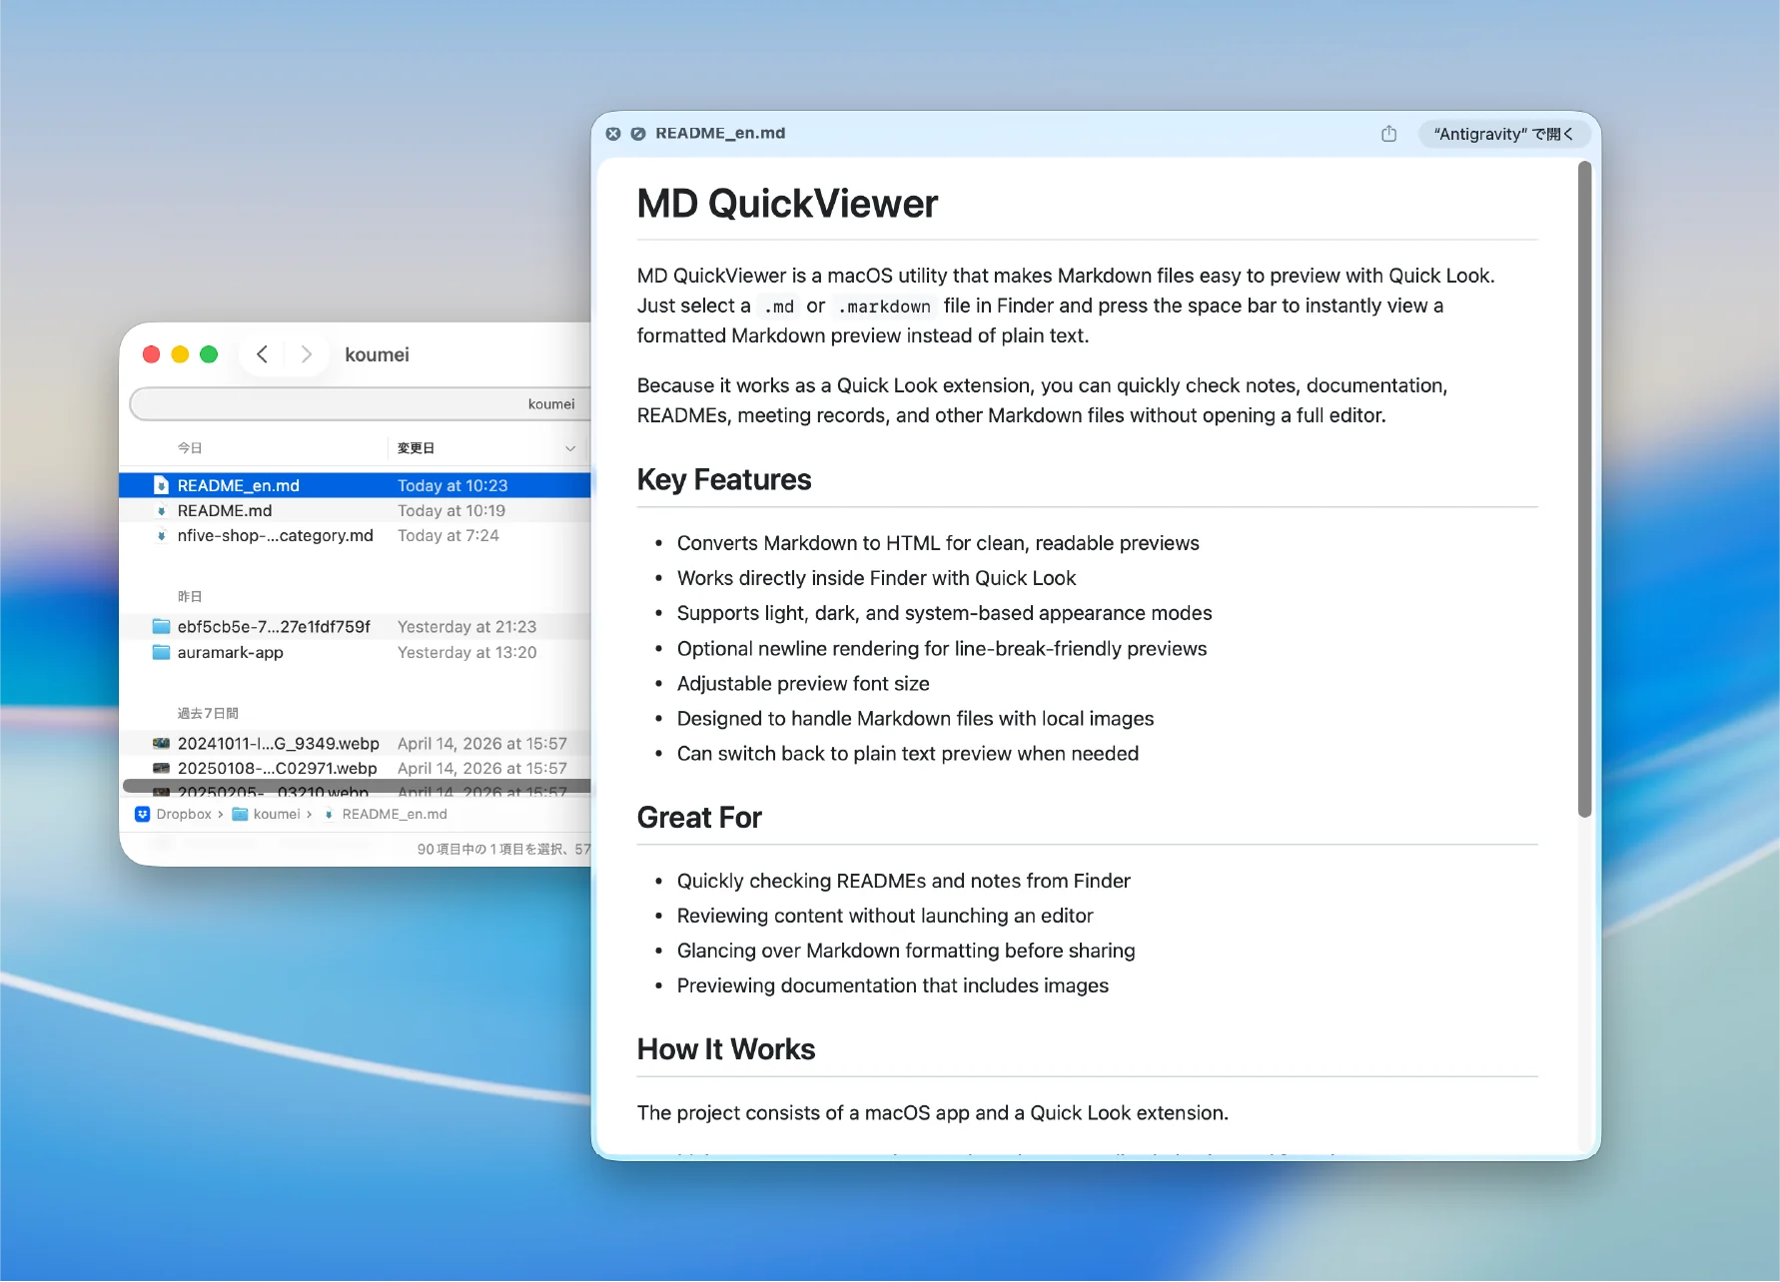Select 20241011-I...G_9349.webp file name
This screenshot has width=1780, height=1282.
click(278, 743)
